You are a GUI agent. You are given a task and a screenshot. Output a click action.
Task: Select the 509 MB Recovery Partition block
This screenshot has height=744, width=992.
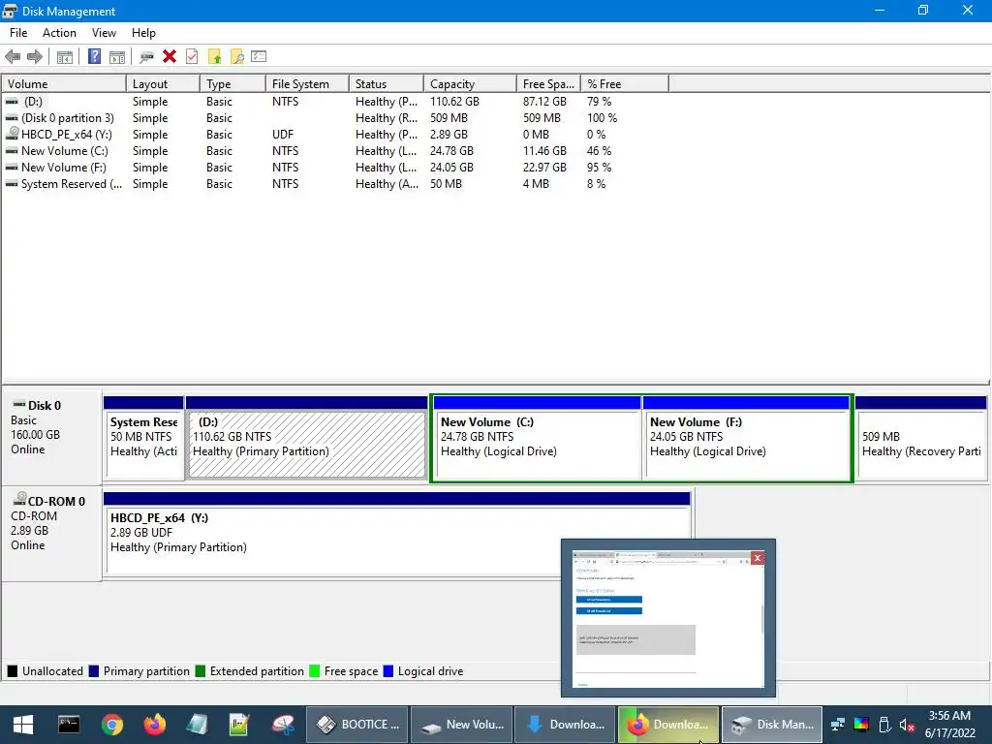pos(920,438)
